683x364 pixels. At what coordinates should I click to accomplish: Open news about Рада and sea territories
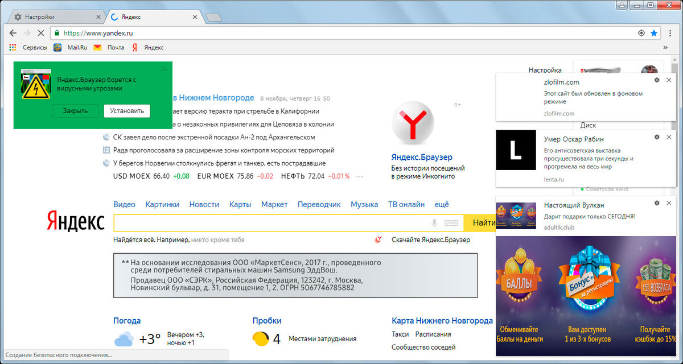[x=224, y=150]
